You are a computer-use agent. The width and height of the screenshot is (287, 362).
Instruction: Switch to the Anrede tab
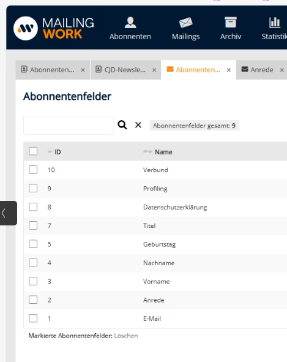(x=258, y=70)
